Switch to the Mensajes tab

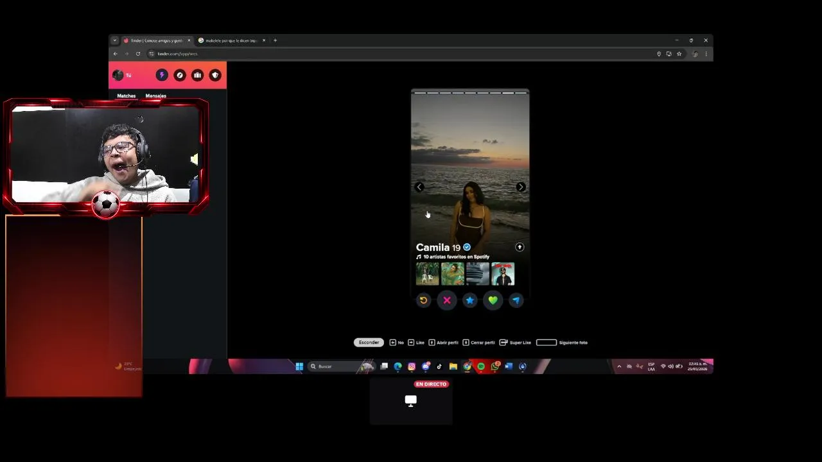coord(155,96)
